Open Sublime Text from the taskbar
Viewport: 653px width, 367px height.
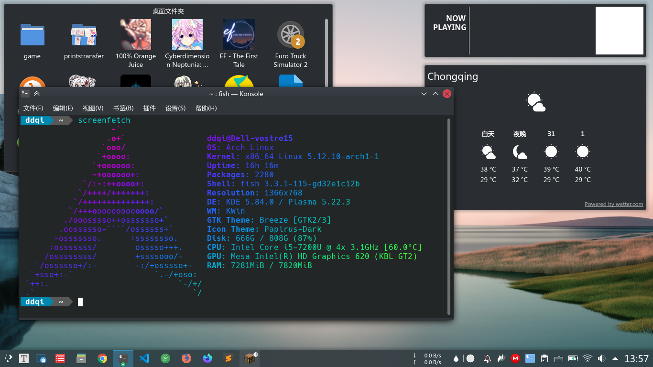click(229, 358)
